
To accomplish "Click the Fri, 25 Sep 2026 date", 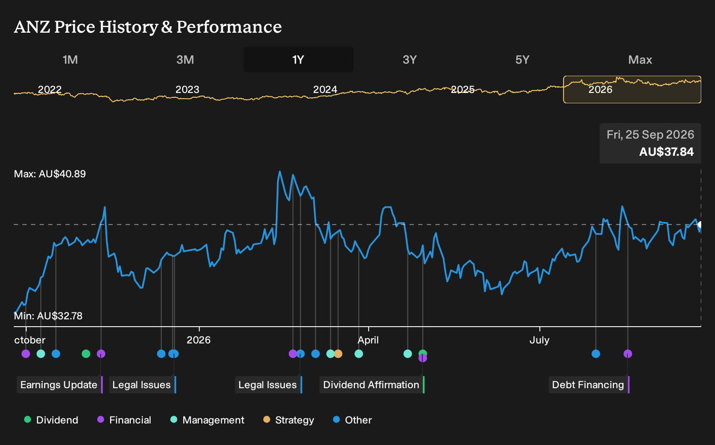I will point(650,135).
